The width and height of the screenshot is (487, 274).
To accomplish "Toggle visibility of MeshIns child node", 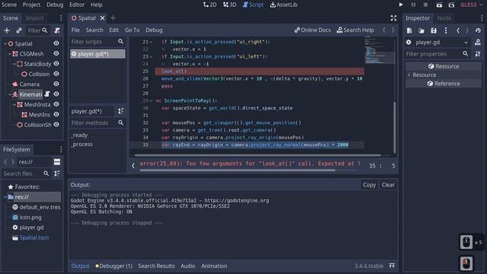I will pyautogui.click(x=56, y=114).
